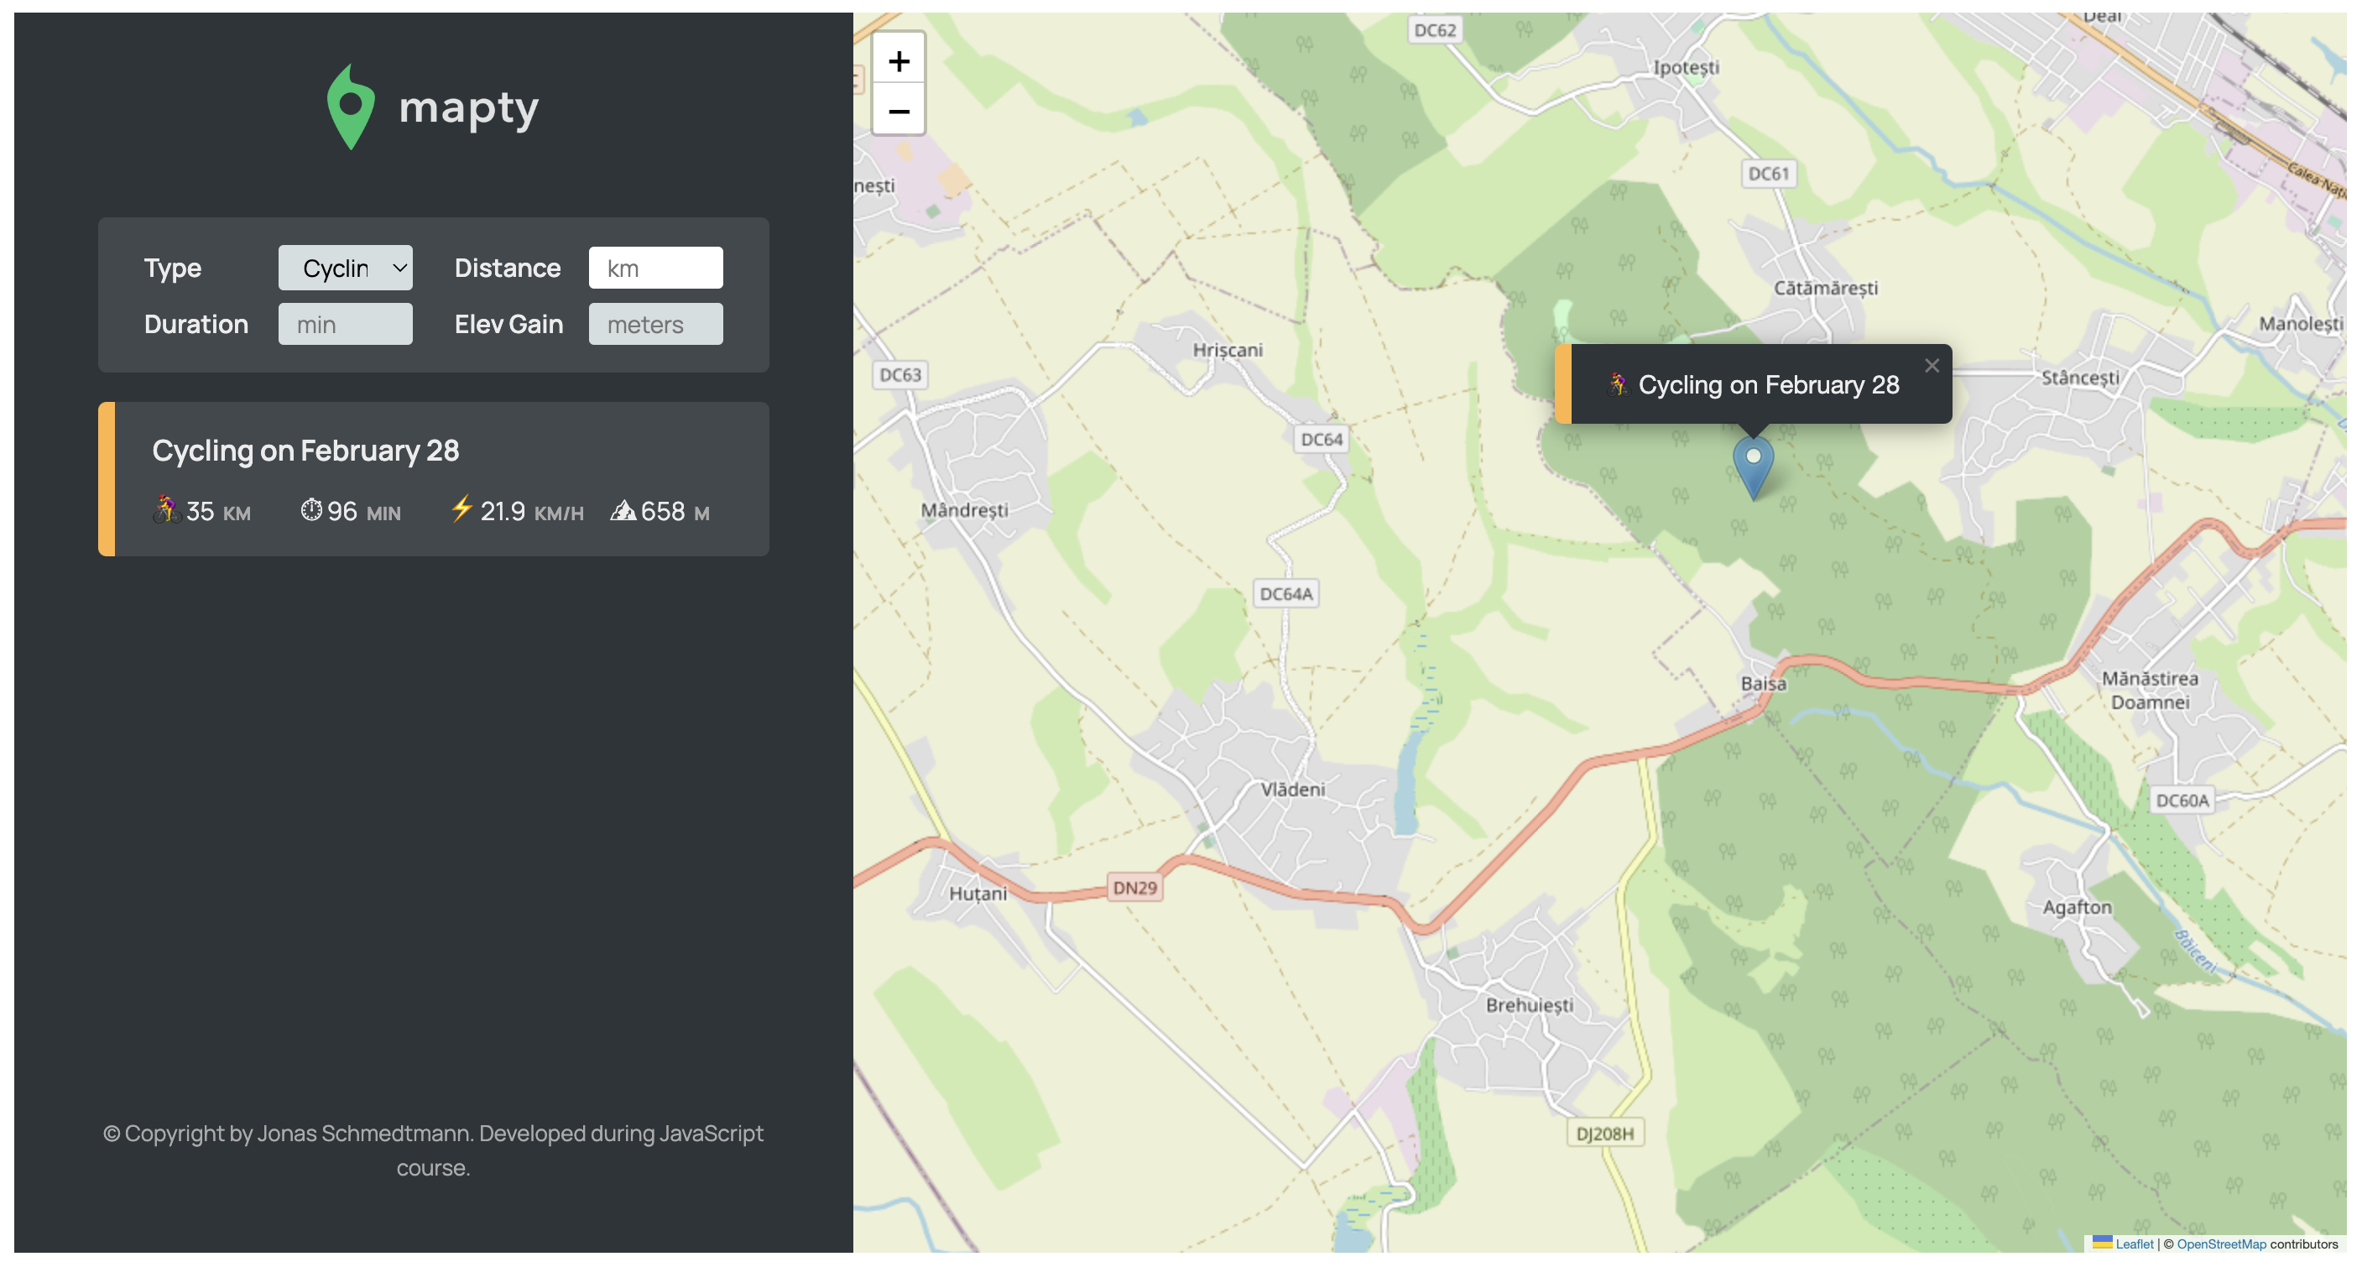Click the mountain icon next to 658 M

[623, 509]
